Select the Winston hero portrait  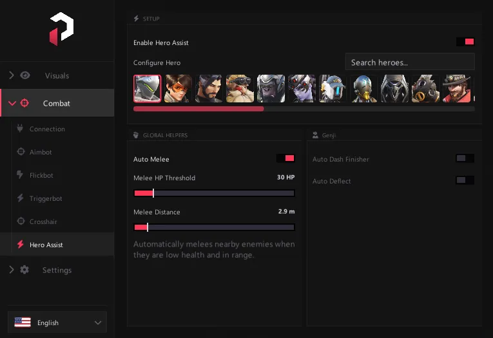click(271, 89)
